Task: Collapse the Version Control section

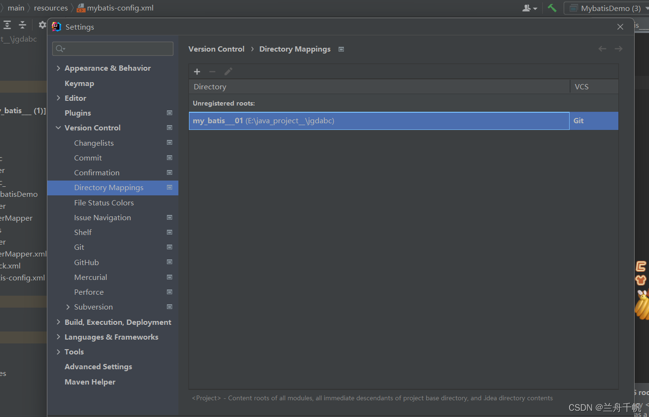Action: coord(58,128)
